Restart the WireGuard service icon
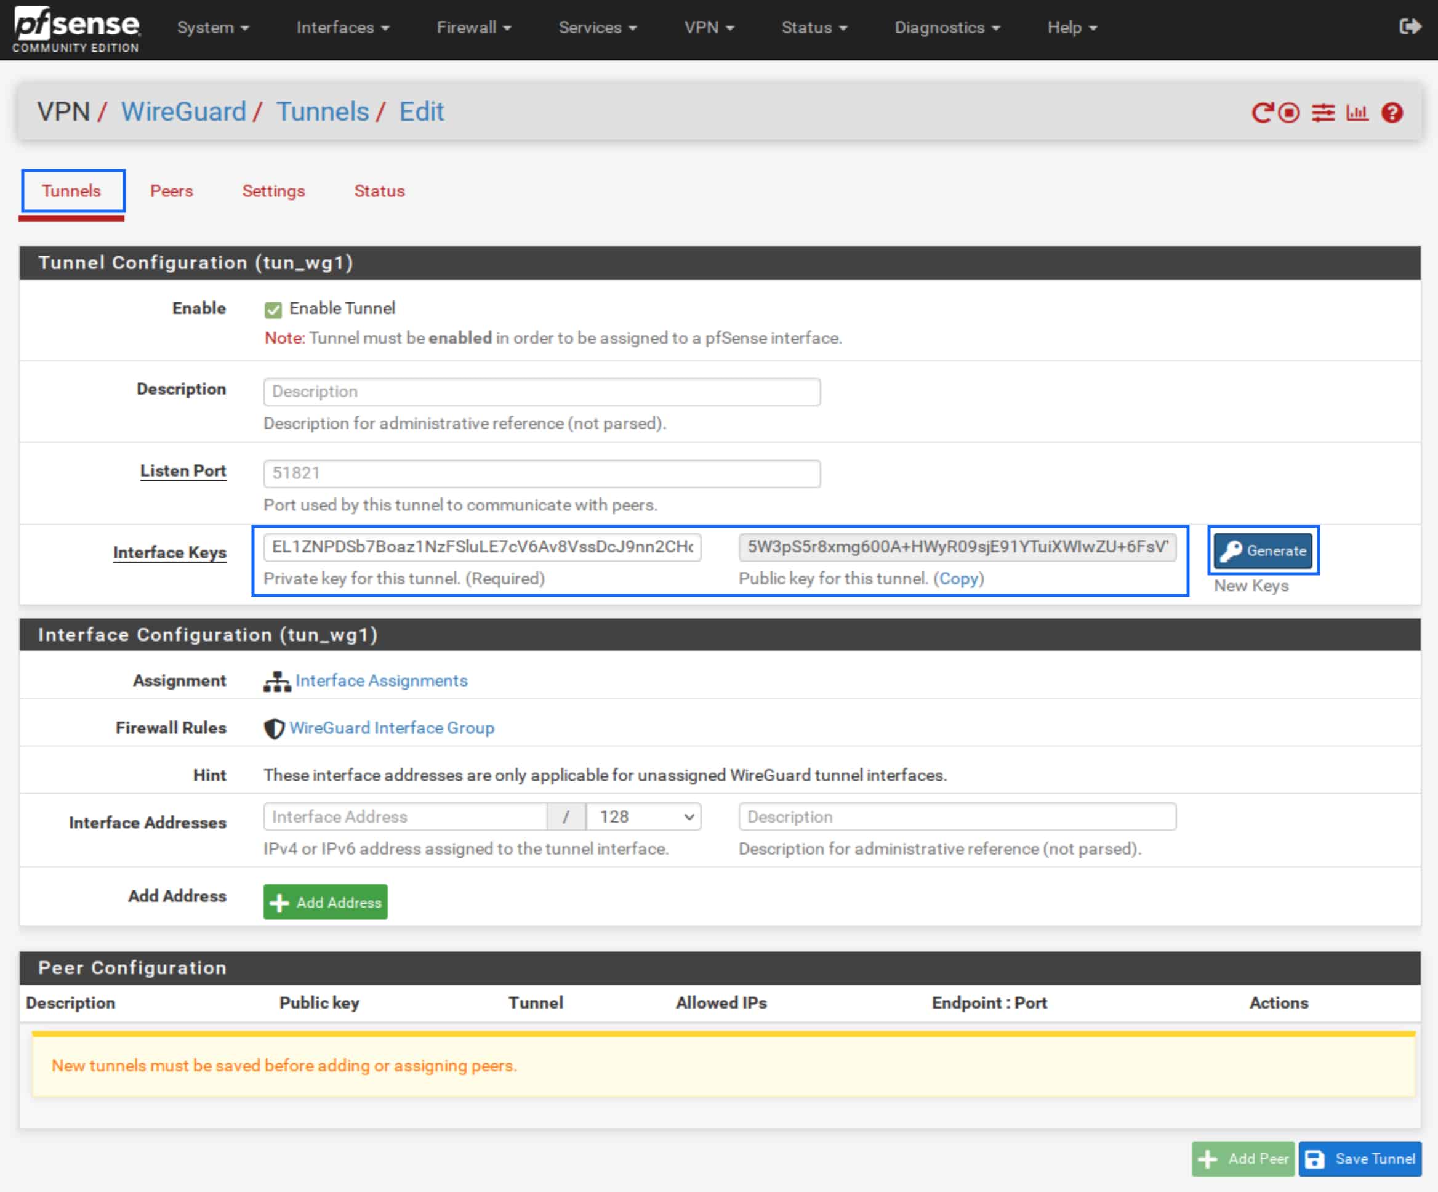The height and width of the screenshot is (1192, 1438). 1261,113
